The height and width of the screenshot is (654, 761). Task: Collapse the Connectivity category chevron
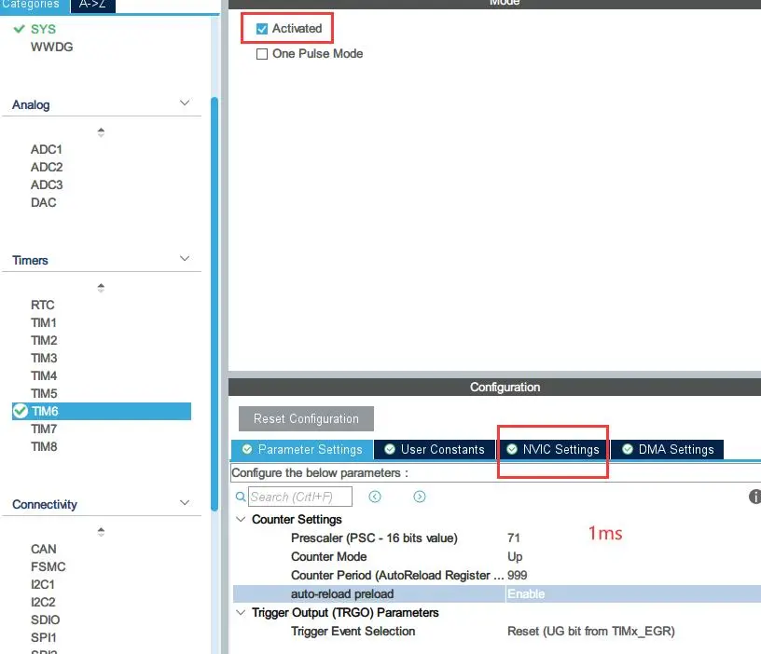185,503
